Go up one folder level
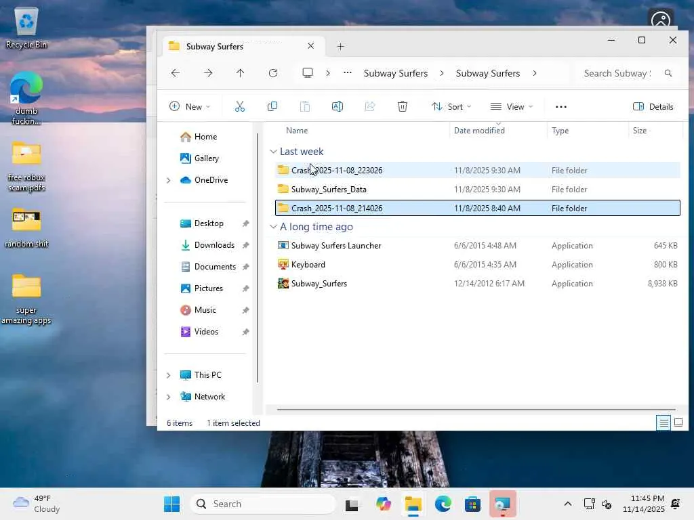Screen dimensions: 694x520 pos(241,73)
